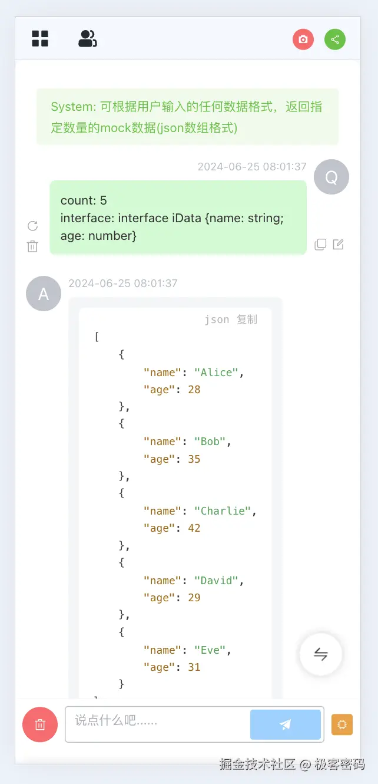Edit the message using pencil icon
378x784 pixels.
(x=339, y=244)
